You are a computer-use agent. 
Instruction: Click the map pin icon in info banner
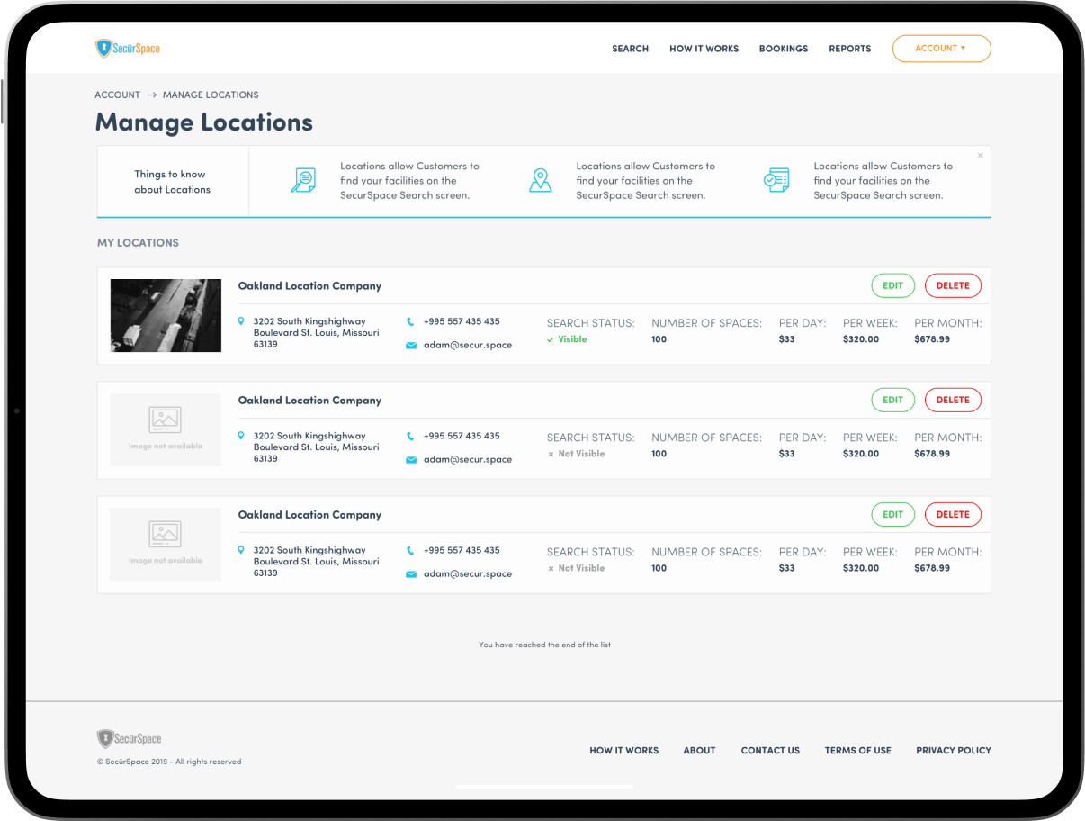[540, 180]
